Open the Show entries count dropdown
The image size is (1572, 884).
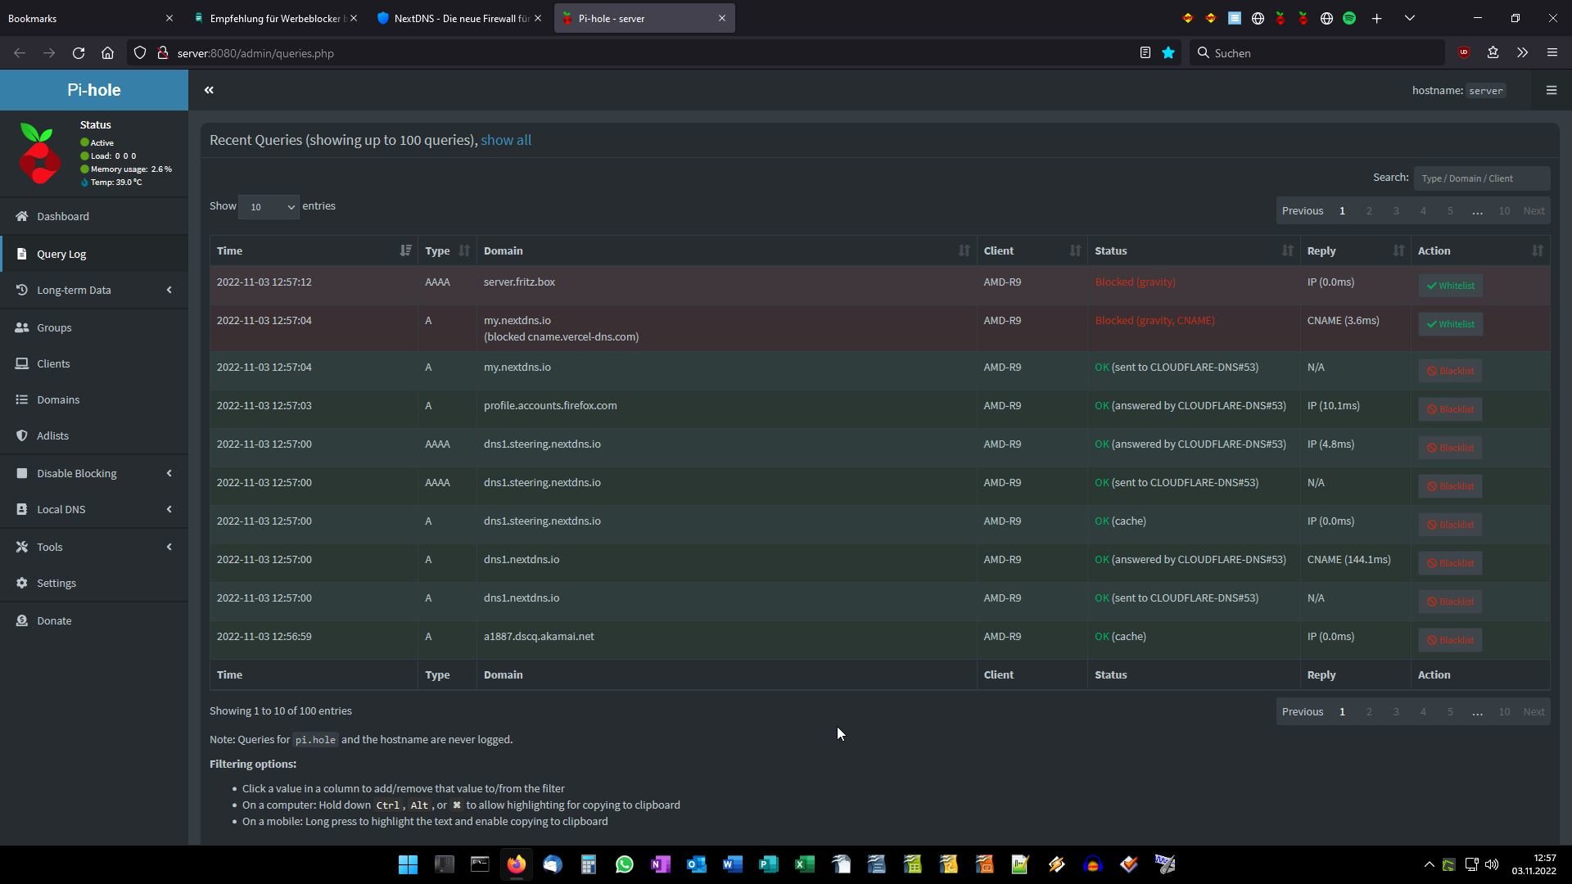(269, 207)
